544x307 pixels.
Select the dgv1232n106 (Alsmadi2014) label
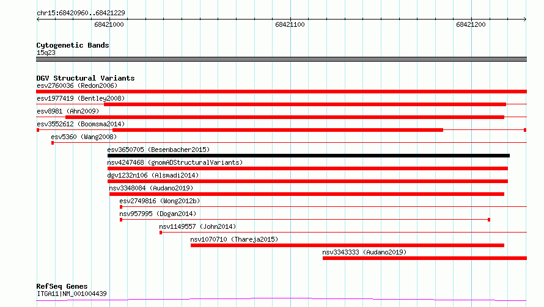click(153, 175)
